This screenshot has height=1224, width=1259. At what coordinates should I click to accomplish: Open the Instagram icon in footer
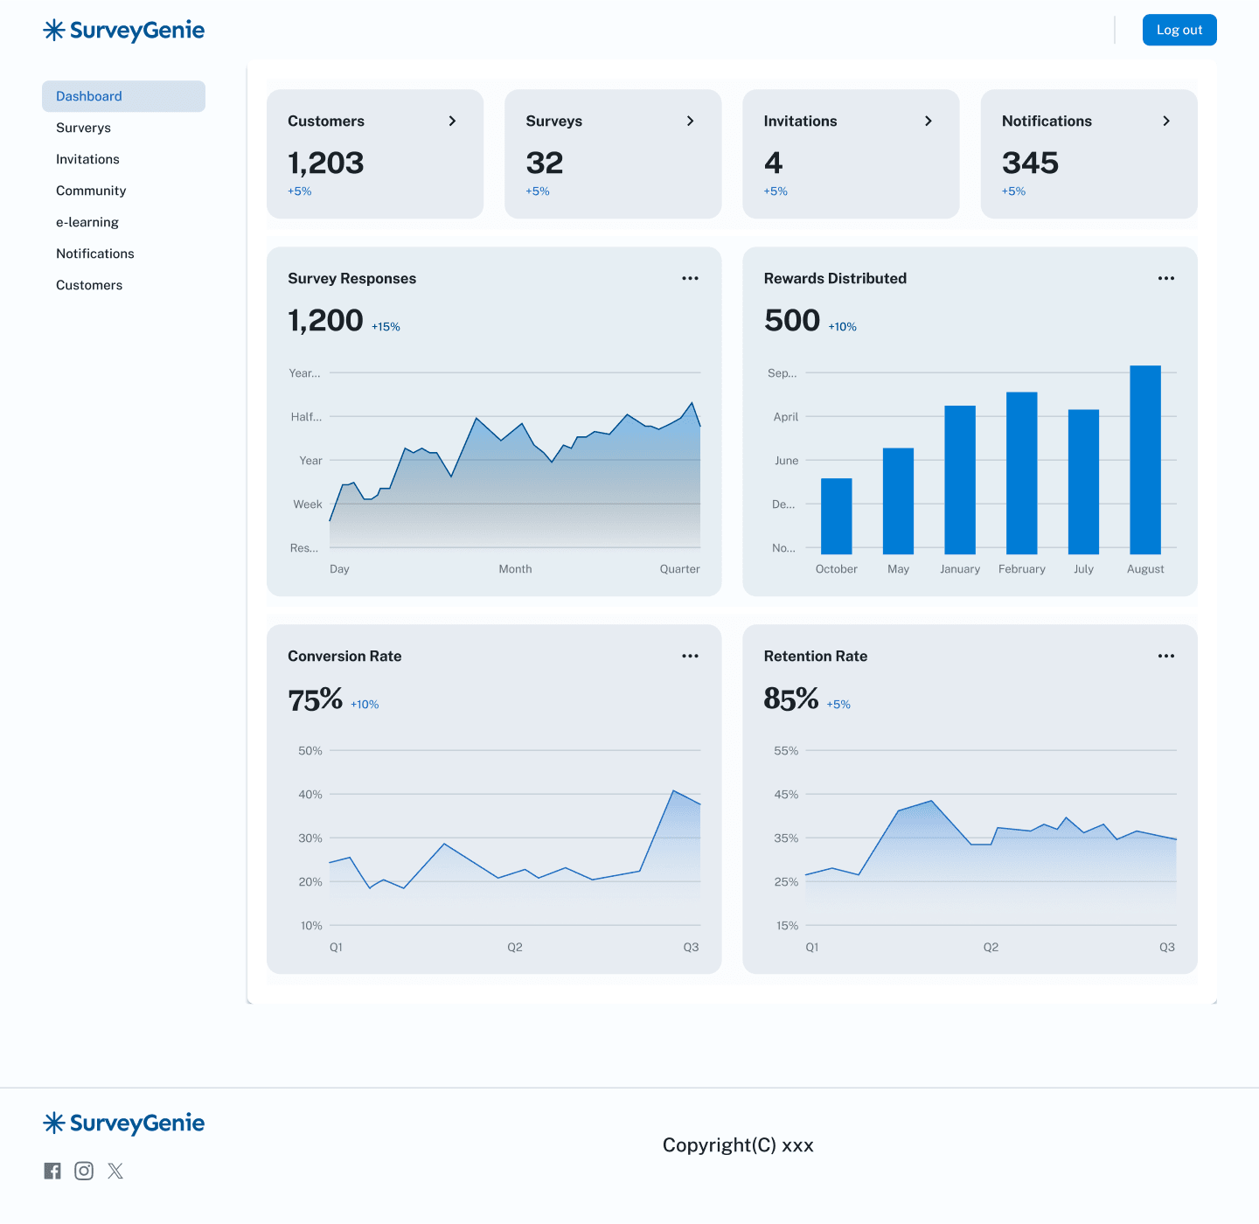tap(84, 1171)
